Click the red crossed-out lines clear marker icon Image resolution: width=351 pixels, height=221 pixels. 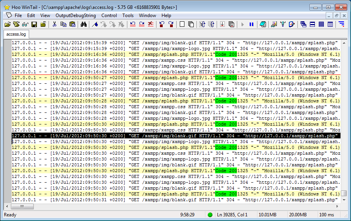click(x=151, y=24)
